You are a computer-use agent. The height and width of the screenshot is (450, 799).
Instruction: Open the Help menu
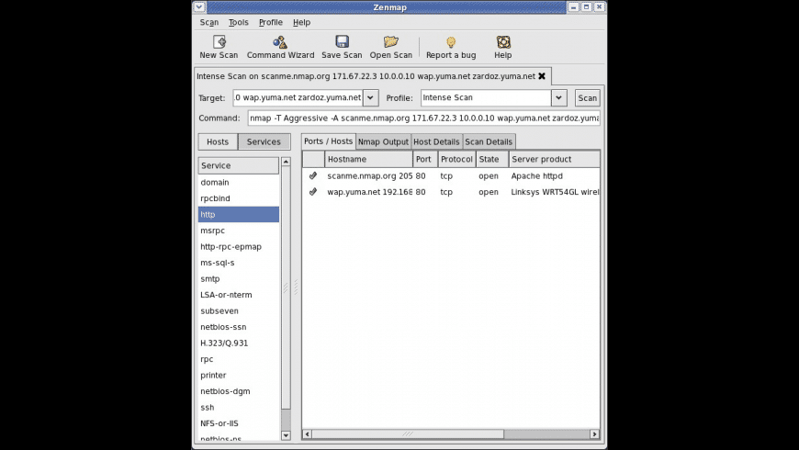click(301, 22)
